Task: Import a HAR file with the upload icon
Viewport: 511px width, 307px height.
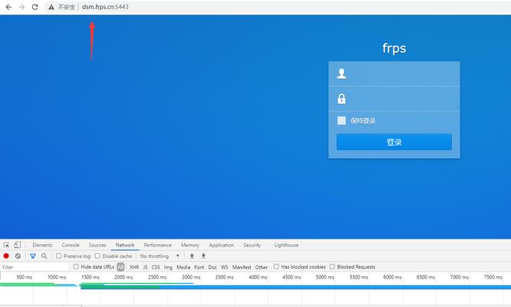Action: 192,256
